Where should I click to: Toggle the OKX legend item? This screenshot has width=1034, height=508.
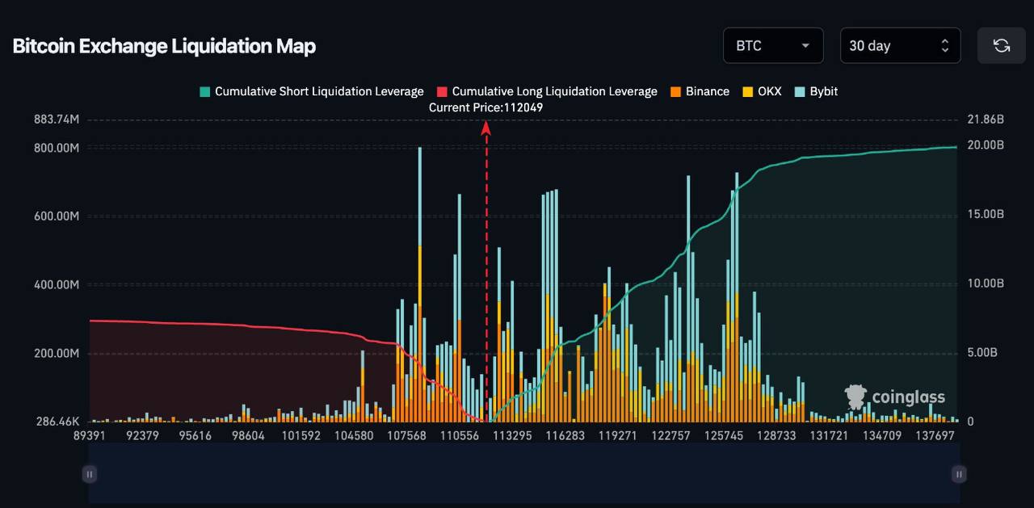[769, 91]
